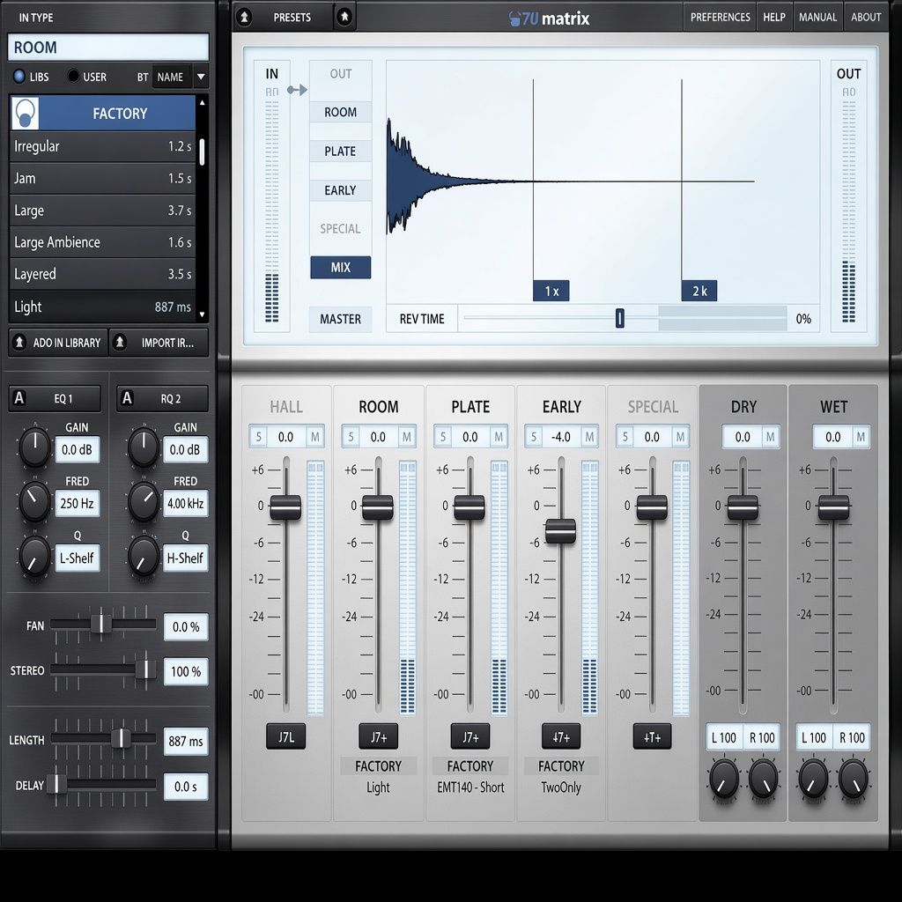The image size is (902, 902).
Task: Click the 7U matrix logo
Action: pos(550,18)
